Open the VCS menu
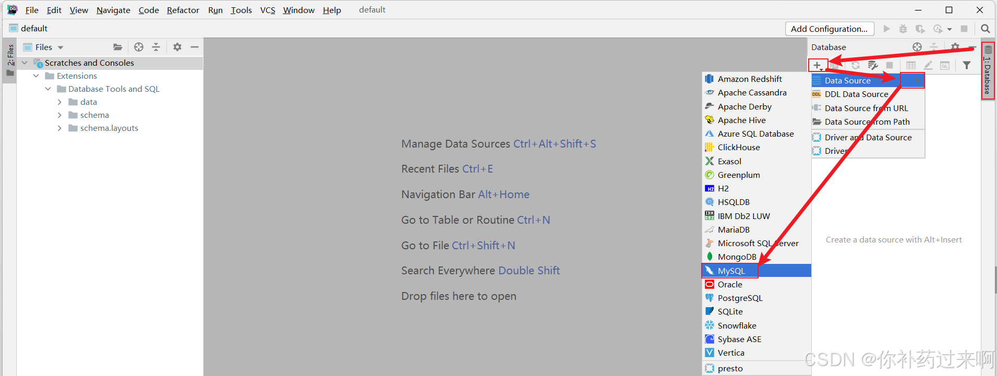This screenshot has width=997, height=376. (x=268, y=10)
